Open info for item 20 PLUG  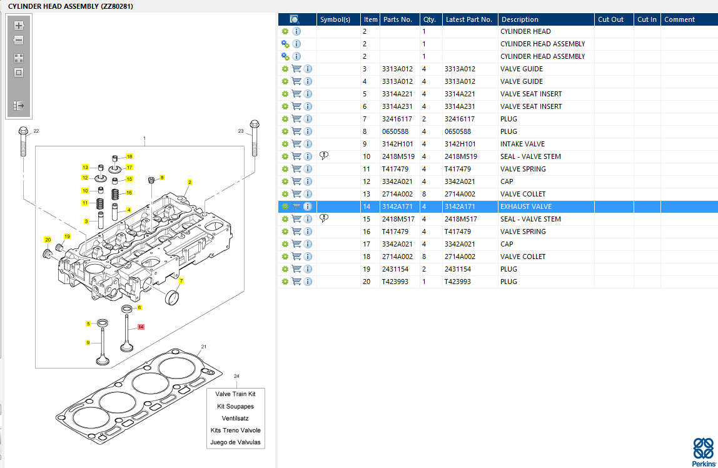[x=308, y=282]
